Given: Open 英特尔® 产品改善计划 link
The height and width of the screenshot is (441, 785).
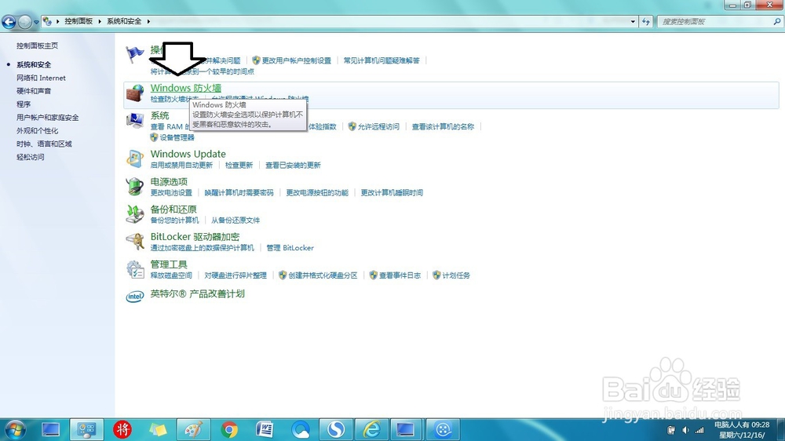Looking at the screenshot, I should click(197, 293).
